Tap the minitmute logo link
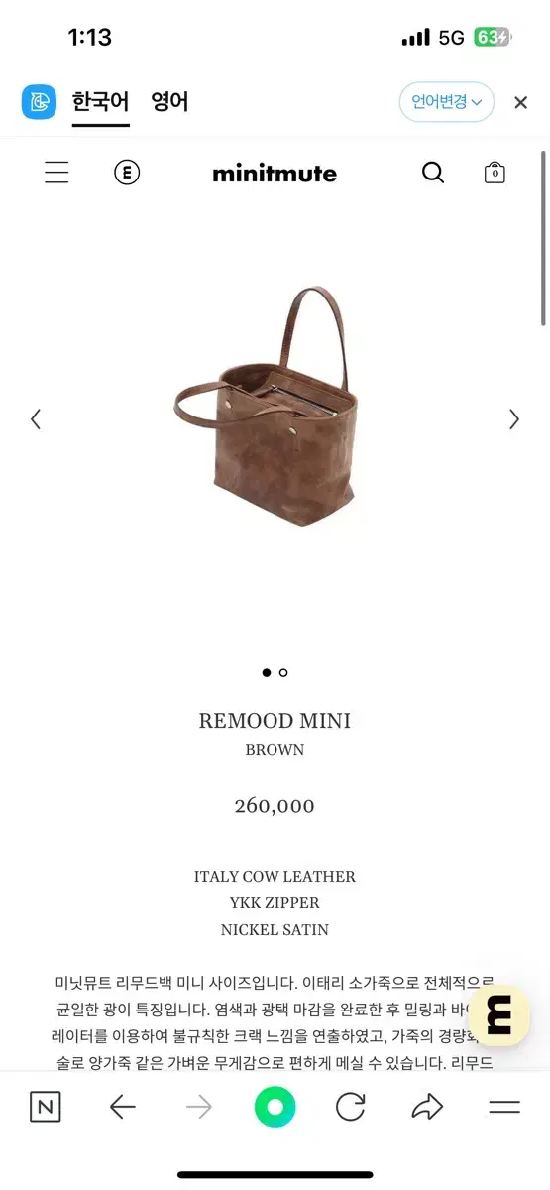Viewport: 550px width, 1190px height. pos(275,174)
